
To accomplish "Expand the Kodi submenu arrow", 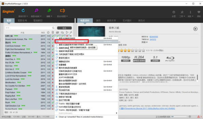I will click(x=116, y=113).
